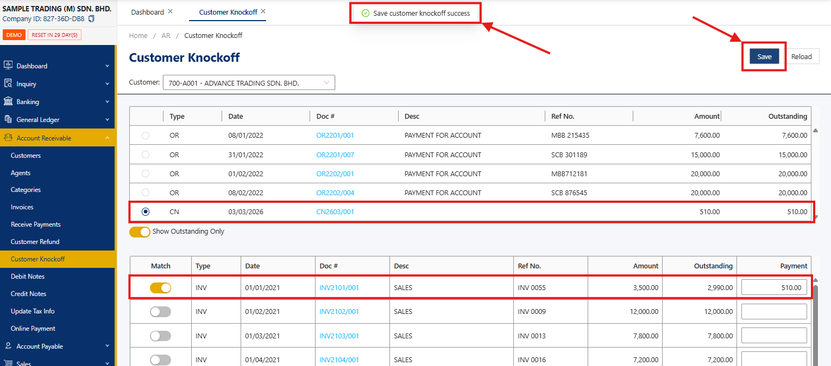Click the Banking sidebar icon
Screen dimensions: 831x366
[8, 101]
